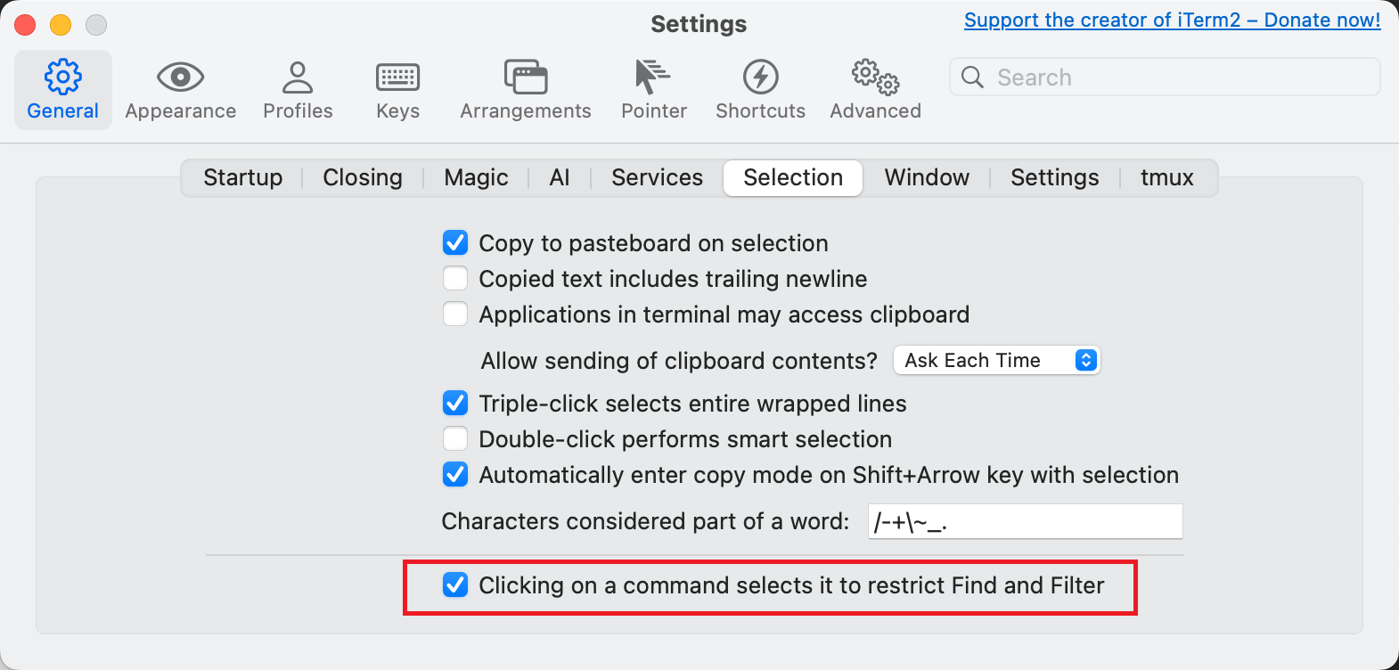Image resolution: width=1399 pixels, height=670 pixels.
Task: Open Shortcuts lightning bolt icon
Action: point(760,78)
